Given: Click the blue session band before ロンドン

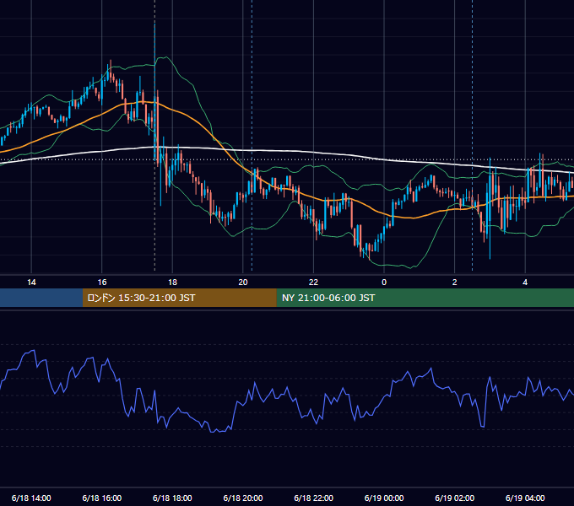Looking at the screenshot, I should coord(41,298).
